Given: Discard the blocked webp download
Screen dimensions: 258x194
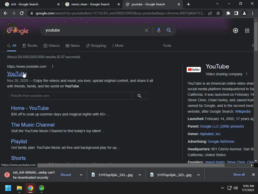Looking at the screenshot, I should point(66,175).
